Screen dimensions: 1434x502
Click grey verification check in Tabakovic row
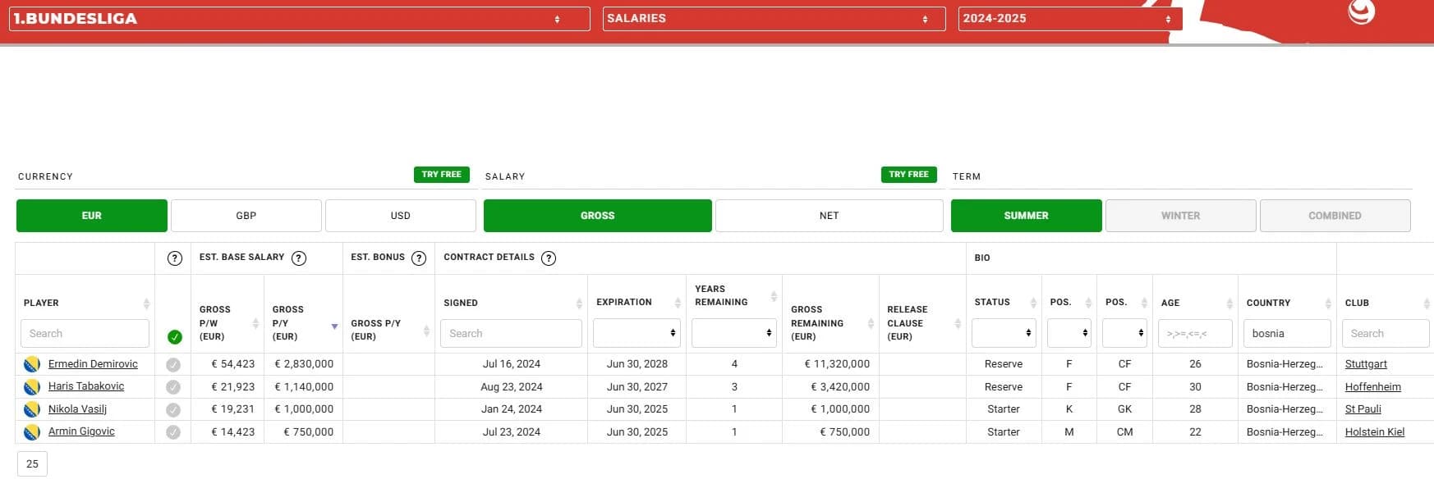point(173,387)
